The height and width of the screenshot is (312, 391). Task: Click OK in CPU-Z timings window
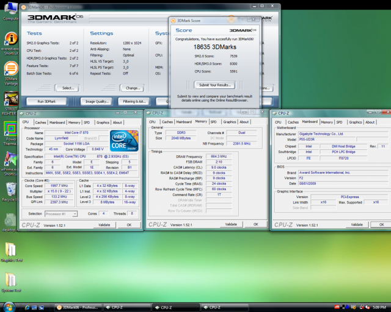coord(256,224)
